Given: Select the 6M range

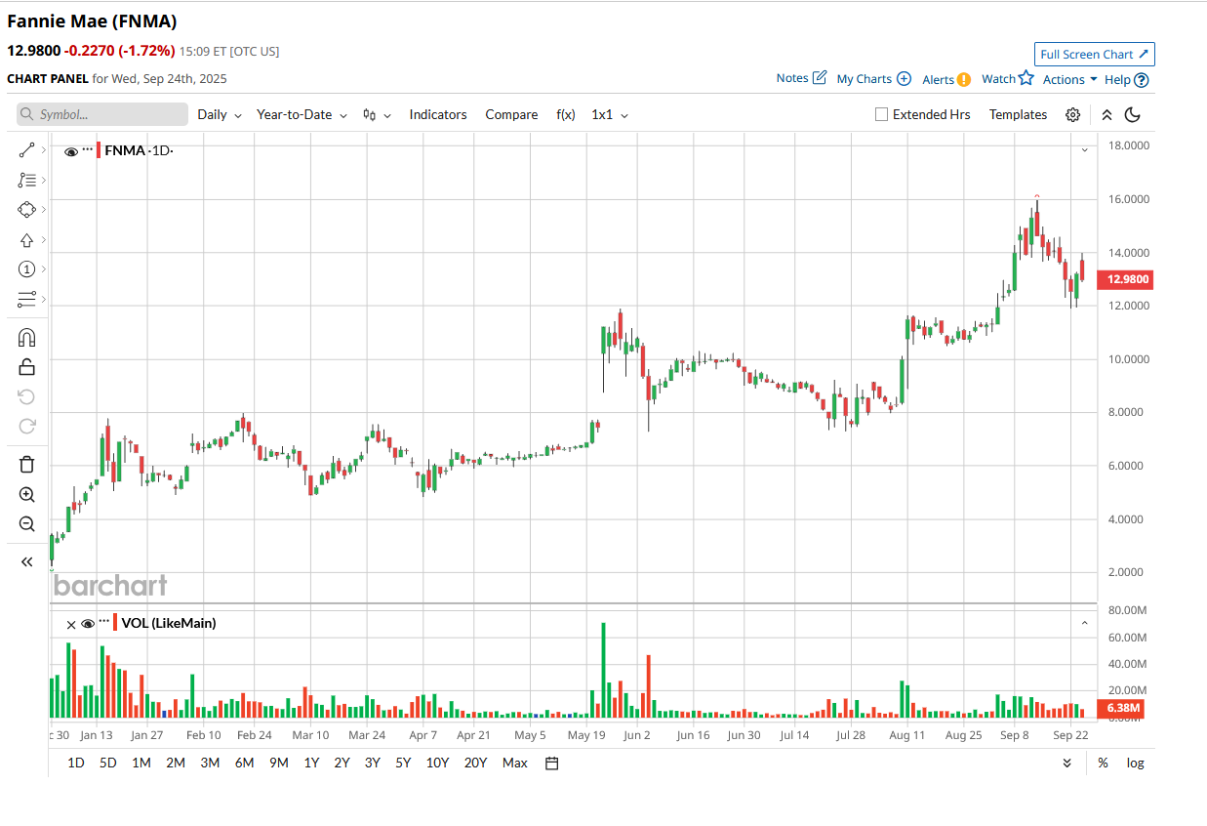Looking at the screenshot, I should [x=244, y=763].
